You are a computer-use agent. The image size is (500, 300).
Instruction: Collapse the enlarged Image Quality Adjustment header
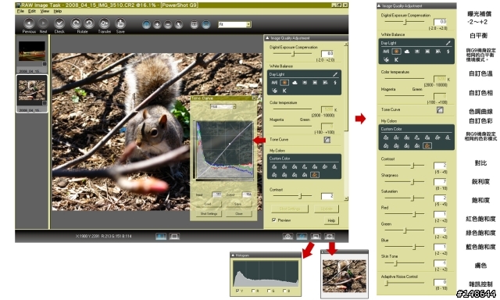(x=379, y=5)
